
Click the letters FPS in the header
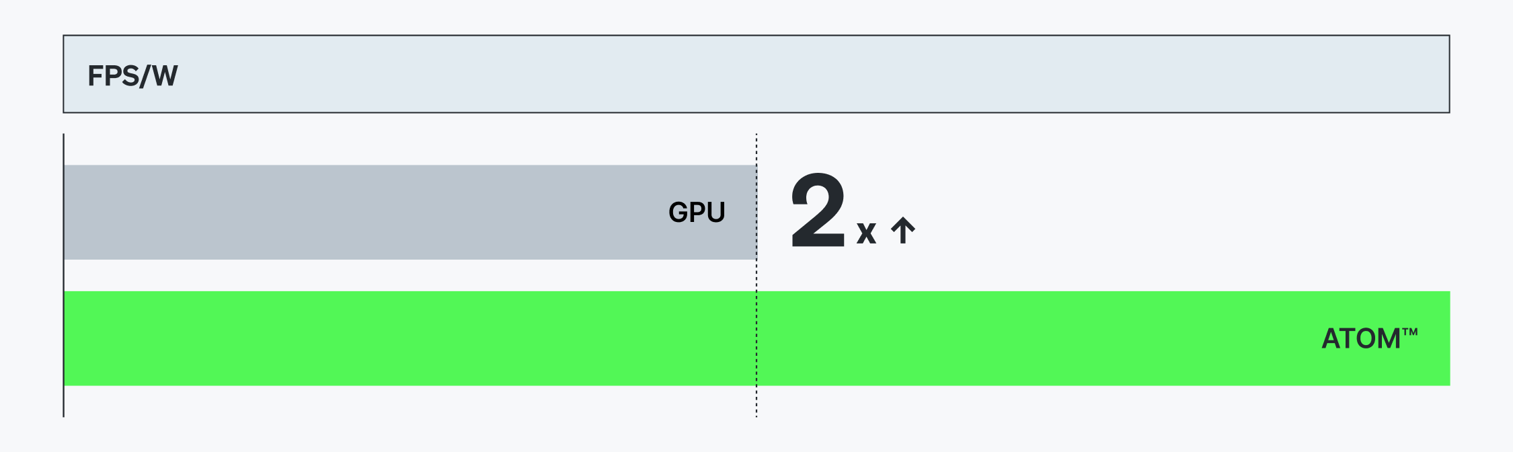112,76
